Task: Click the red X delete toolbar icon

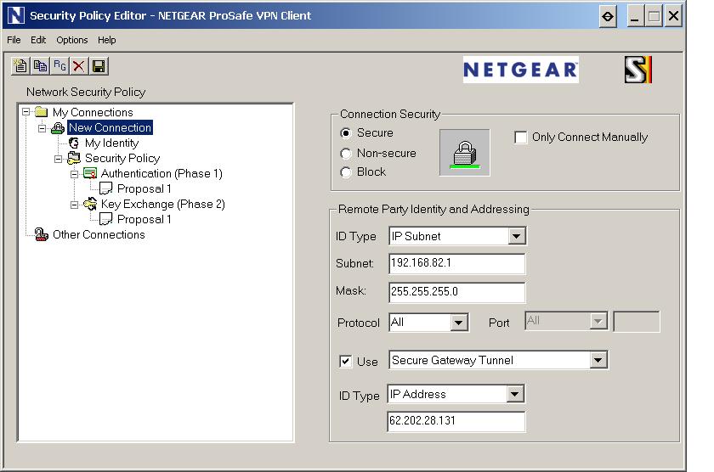Action: [x=79, y=66]
